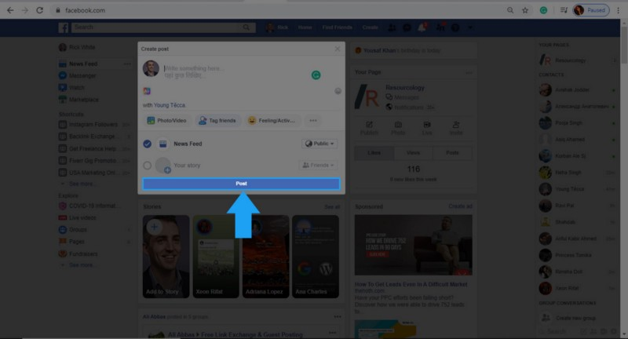This screenshot has width=628, height=339.
Task: Open the colored background picker icon
Action: (x=147, y=91)
